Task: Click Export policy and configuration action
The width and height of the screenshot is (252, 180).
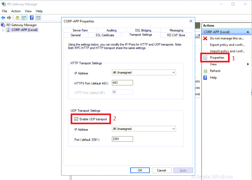Action: pyautogui.click(x=227, y=45)
